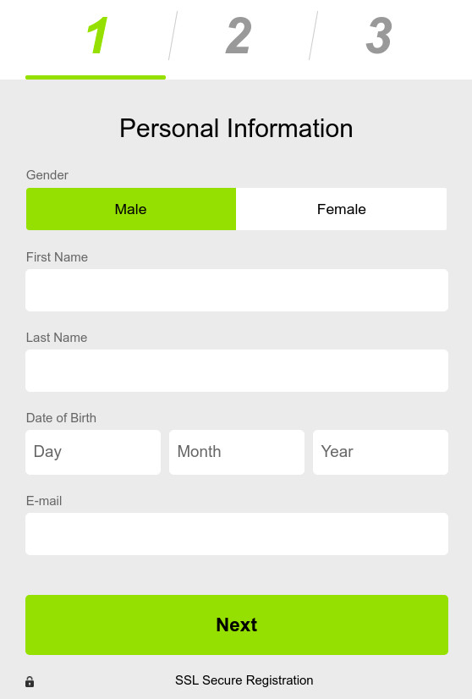
Task: Click the SSL Secure Registration text
Action: click(244, 680)
